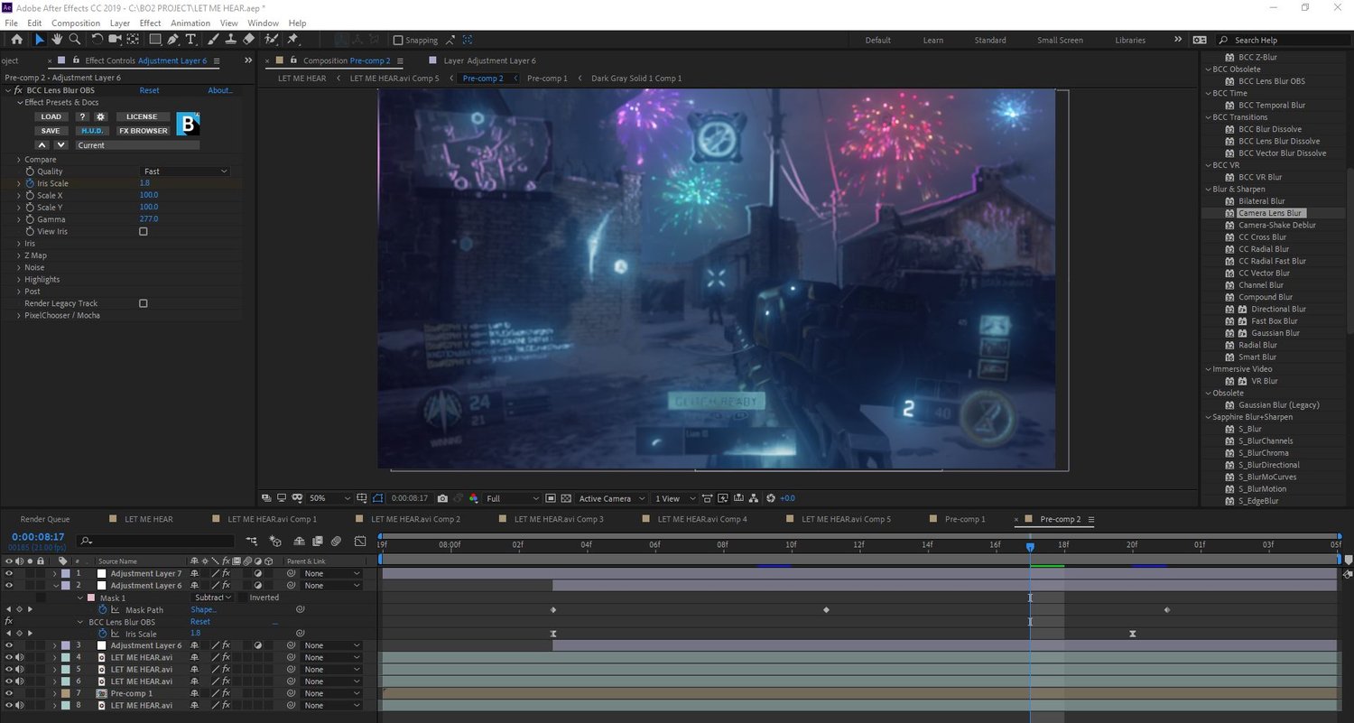1354x723 pixels.
Task: Click the LICENSE button
Action: (142, 116)
